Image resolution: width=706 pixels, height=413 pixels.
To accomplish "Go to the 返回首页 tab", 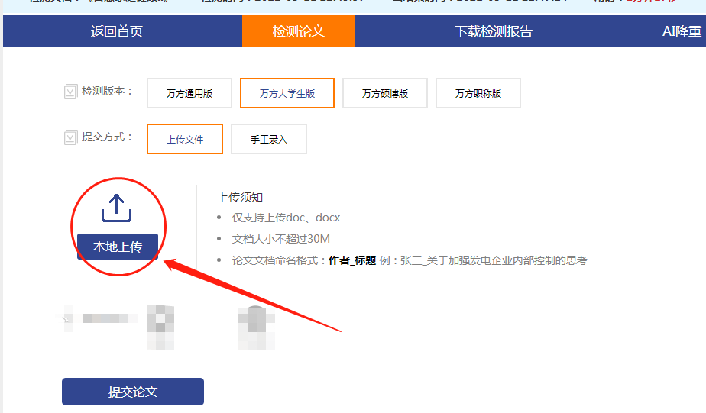I will 117,31.
